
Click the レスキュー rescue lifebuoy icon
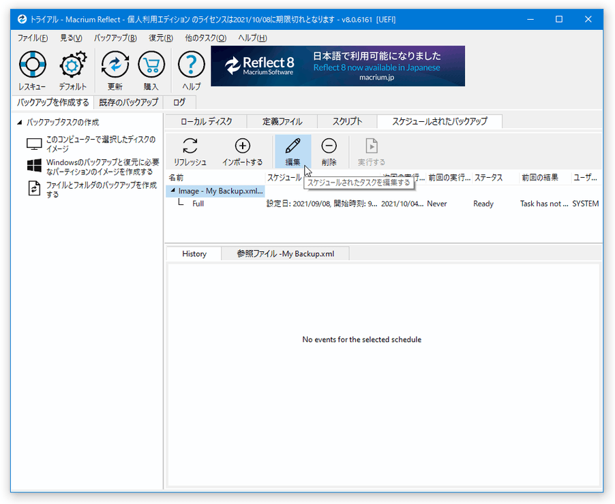[33, 65]
